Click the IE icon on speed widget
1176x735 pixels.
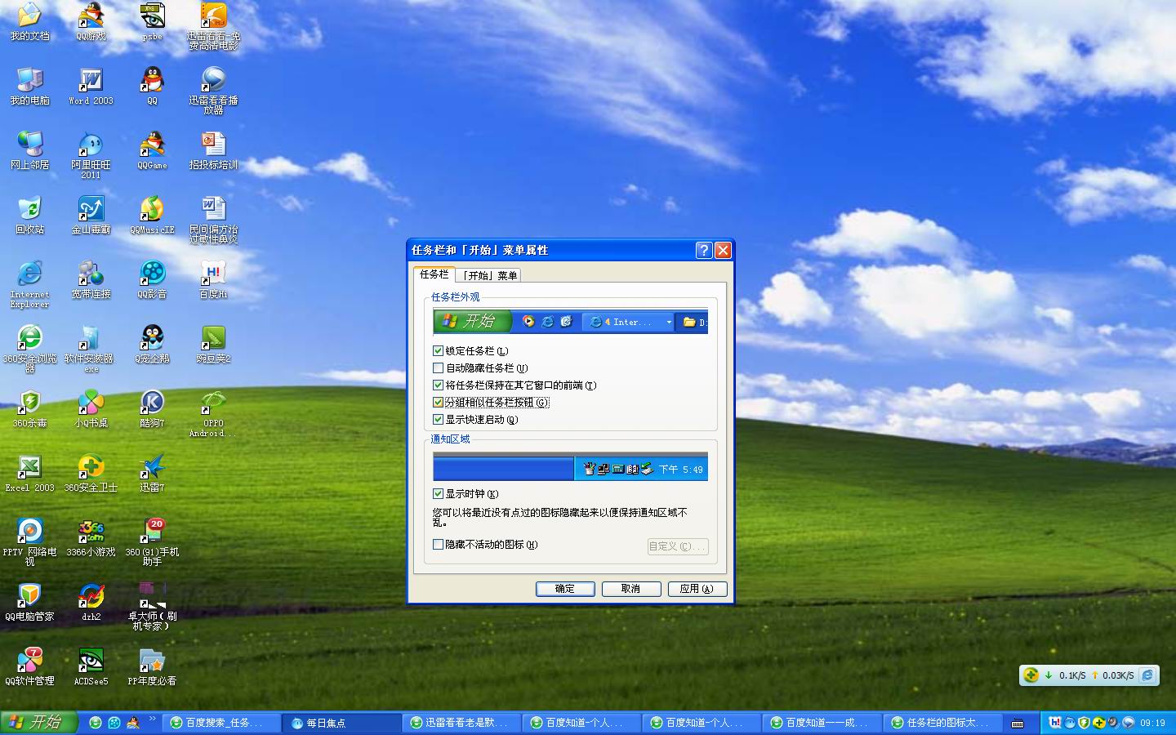point(1147,675)
